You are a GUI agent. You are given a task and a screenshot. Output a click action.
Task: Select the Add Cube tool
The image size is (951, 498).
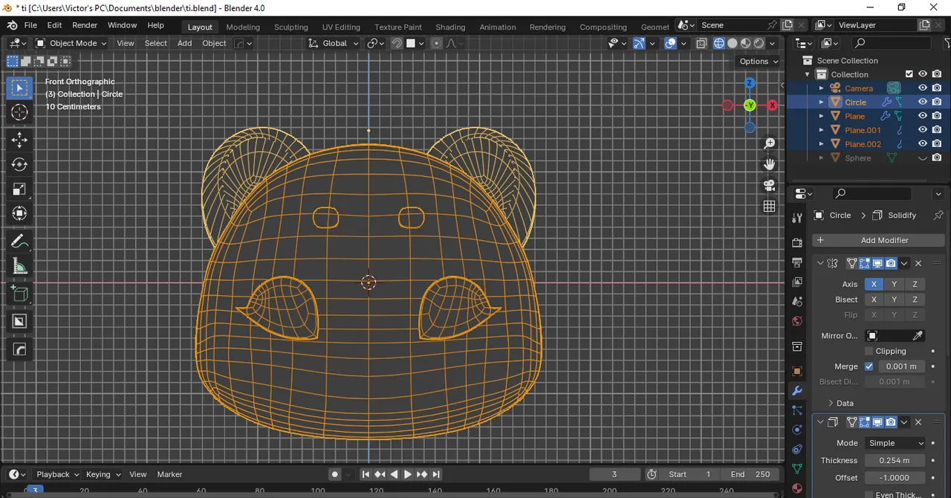(x=19, y=294)
